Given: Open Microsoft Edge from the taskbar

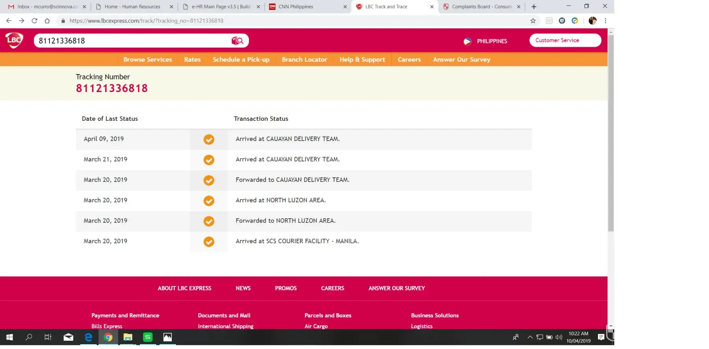Looking at the screenshot, I should pos(88,337).
